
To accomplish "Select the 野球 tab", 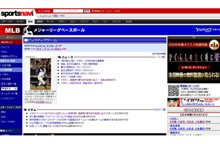I will pos(30,22).
